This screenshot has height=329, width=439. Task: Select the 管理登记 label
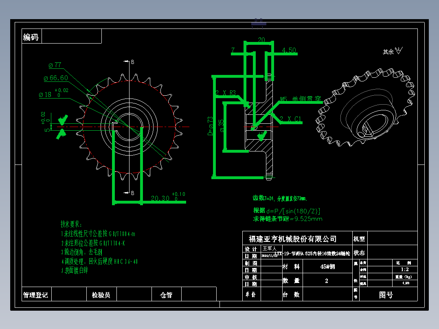(x=35, y=295)
